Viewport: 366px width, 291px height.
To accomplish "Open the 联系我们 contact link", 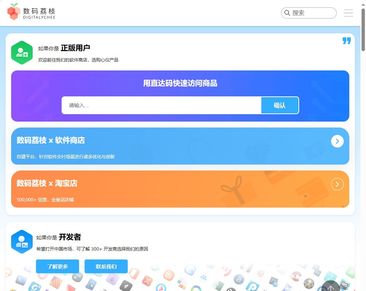I will 106,266.
